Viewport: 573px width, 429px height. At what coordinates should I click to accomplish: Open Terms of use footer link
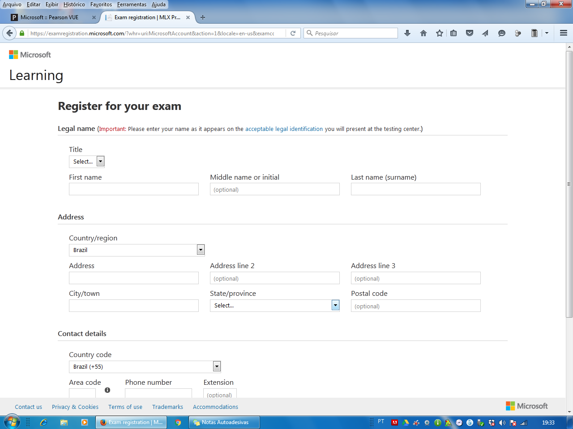(125, 407)
